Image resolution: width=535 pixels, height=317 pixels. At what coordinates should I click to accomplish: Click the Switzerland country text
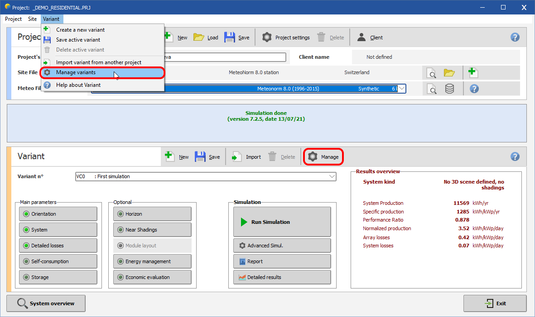tap(357, 72)
